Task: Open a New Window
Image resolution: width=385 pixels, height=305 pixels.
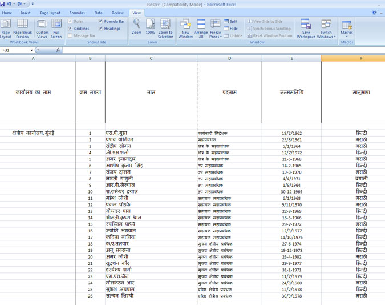Action: click(x=185, y=28)
